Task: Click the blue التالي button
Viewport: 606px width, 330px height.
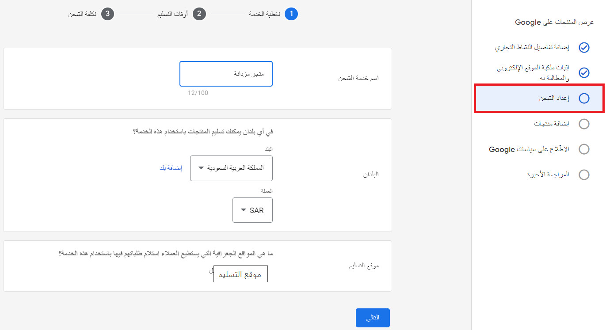Action: coord(373,318)
